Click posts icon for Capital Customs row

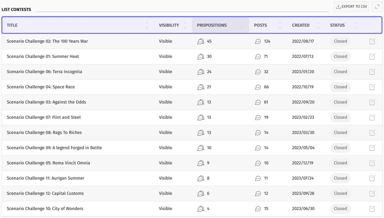[258, 194]
